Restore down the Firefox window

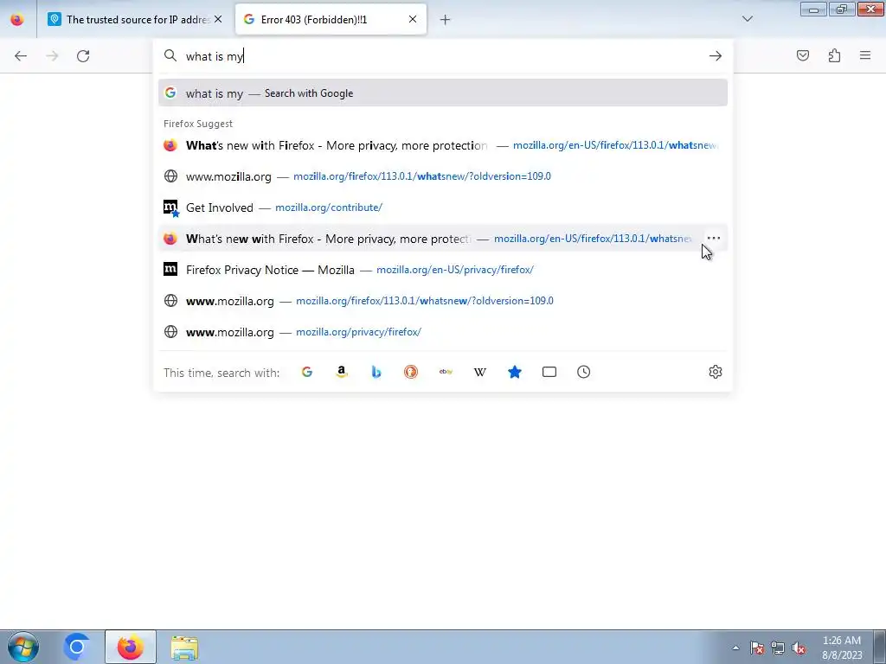coord(842,10)
